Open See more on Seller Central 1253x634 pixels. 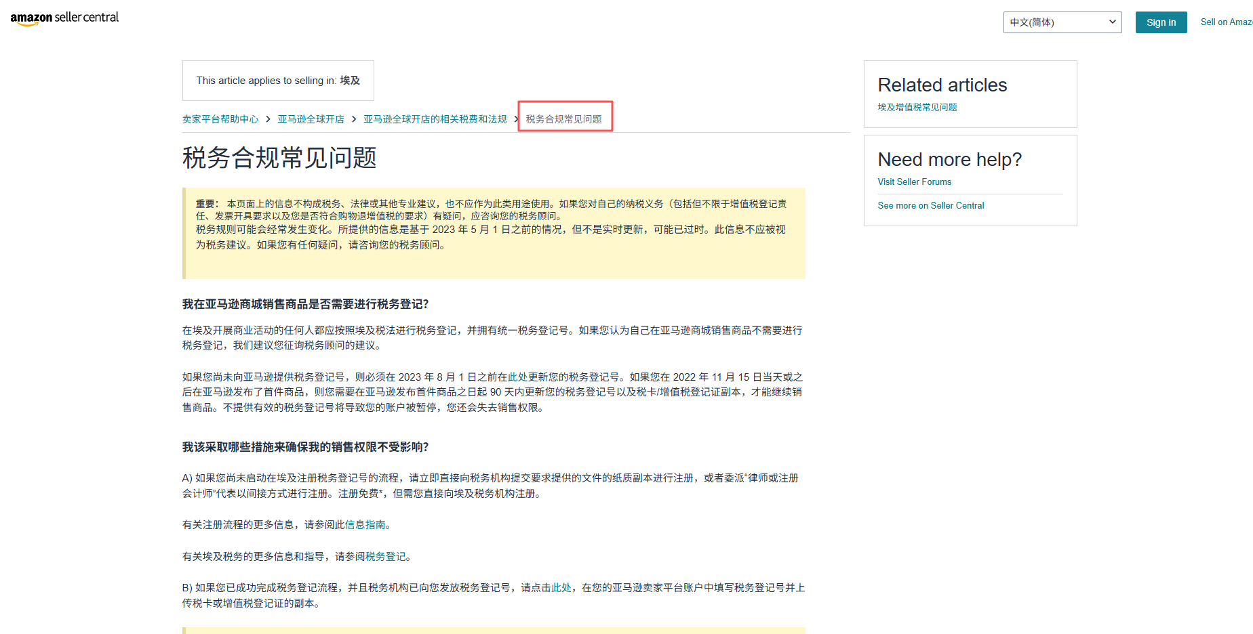[931, 205]
